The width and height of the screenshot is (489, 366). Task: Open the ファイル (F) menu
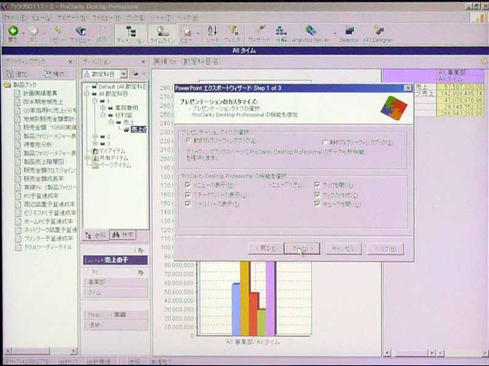(14, 18)
